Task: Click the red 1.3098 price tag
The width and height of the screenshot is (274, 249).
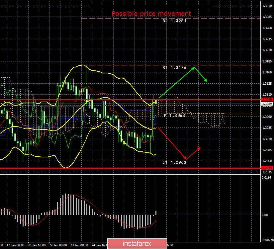Action: (267, 99)
